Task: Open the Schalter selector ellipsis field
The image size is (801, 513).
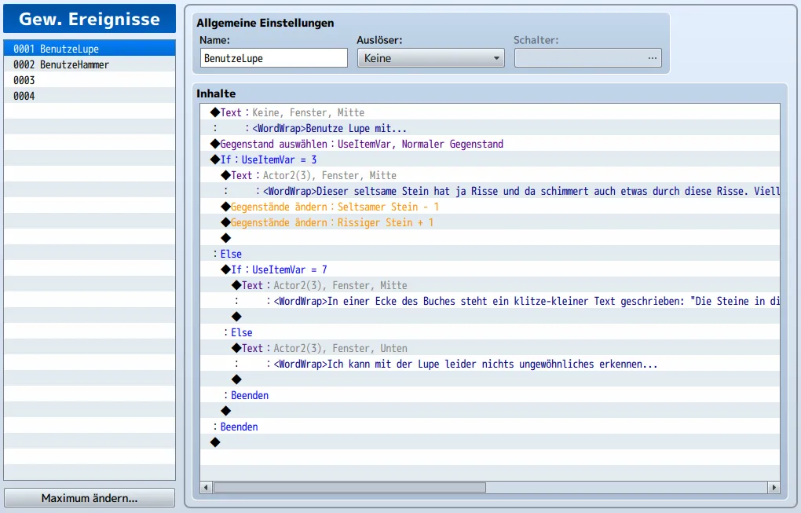Action: pyautogui.click(x=587, y=58)
